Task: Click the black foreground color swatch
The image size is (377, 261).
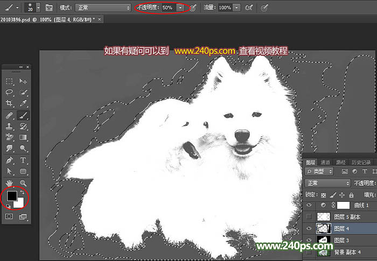Action: click(x=12, y=196)
